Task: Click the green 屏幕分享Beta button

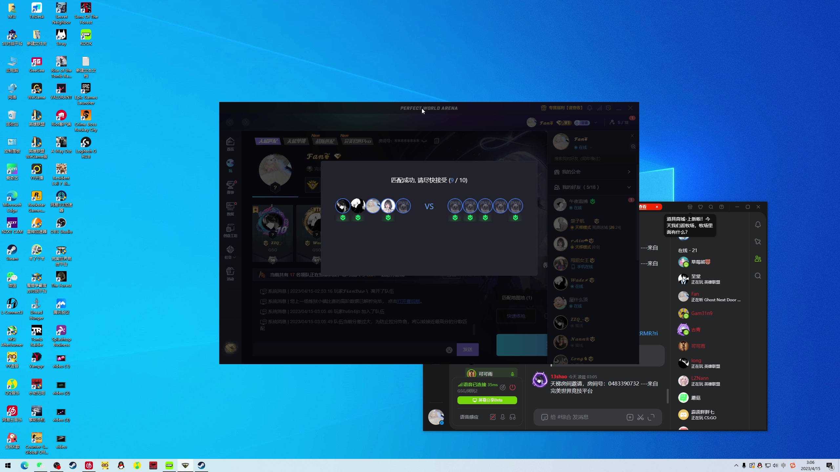Action: pyautogui.click(x=487, y=400)
